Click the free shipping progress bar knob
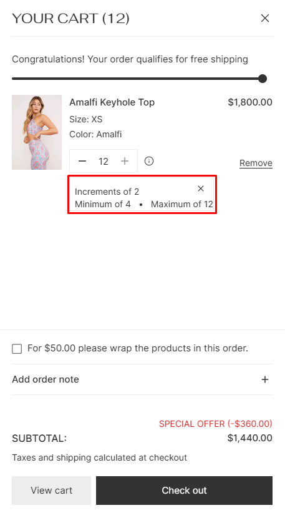This screenshot has width=285, height=518. [x=263, y=79]
